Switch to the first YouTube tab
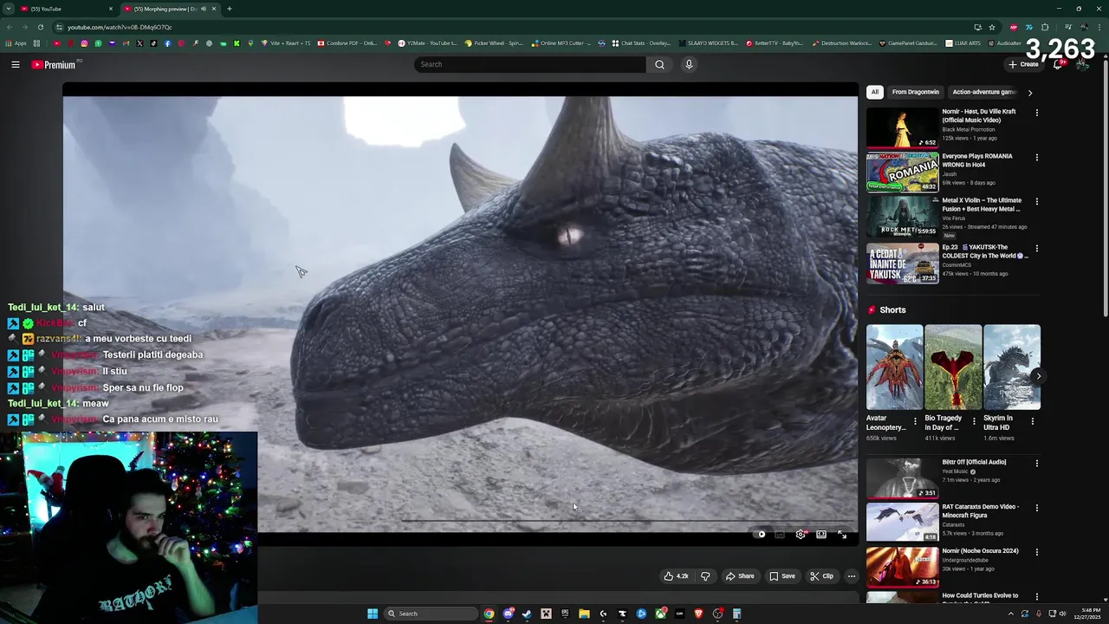 [x=67, y=9]
